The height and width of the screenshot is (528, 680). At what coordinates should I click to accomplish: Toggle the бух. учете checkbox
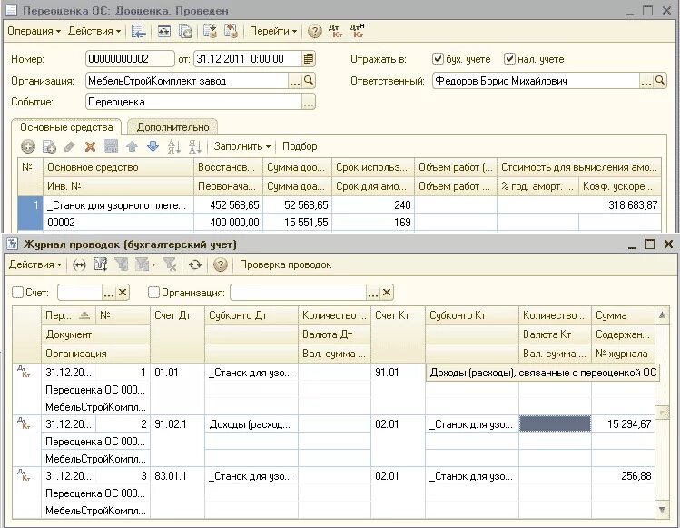pos(438,59)
